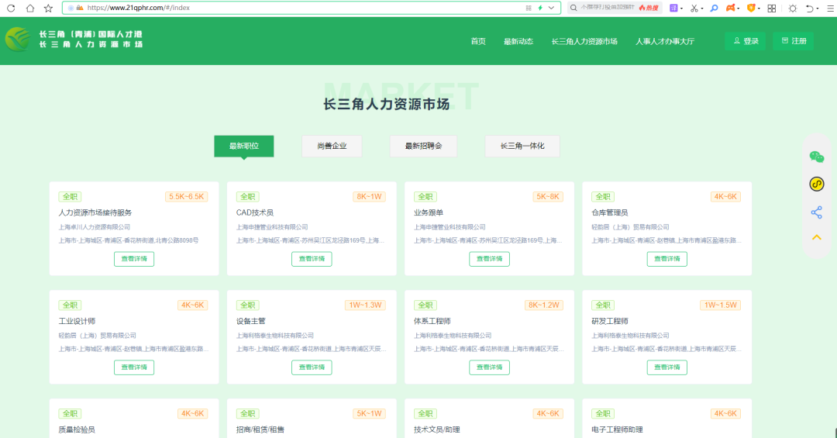This screenshot has width=837, height=438.
Task: Toggle the sun brightness mode icon
Action: tap(793, 8)
